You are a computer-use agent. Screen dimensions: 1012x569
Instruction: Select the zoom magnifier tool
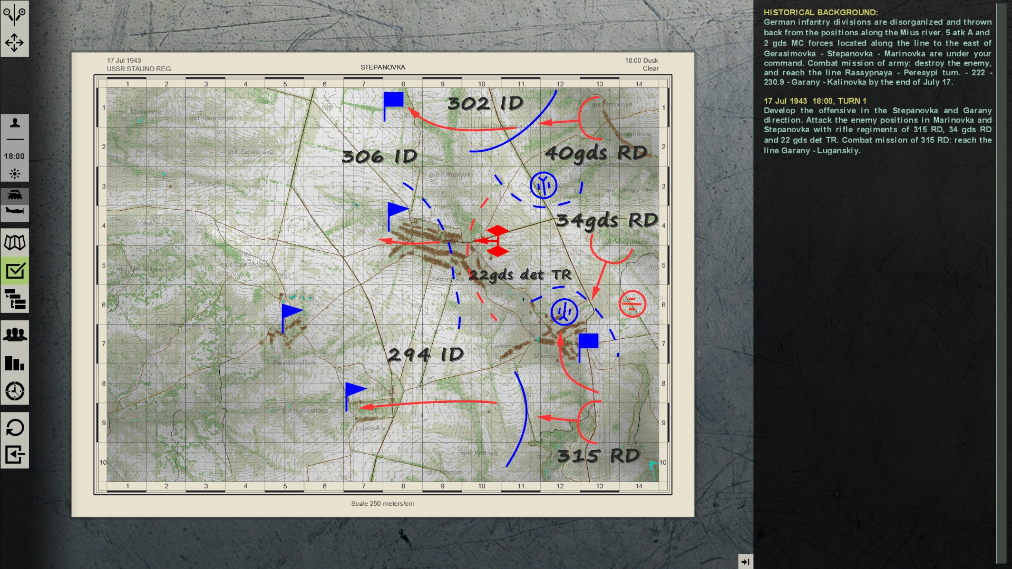15,15
